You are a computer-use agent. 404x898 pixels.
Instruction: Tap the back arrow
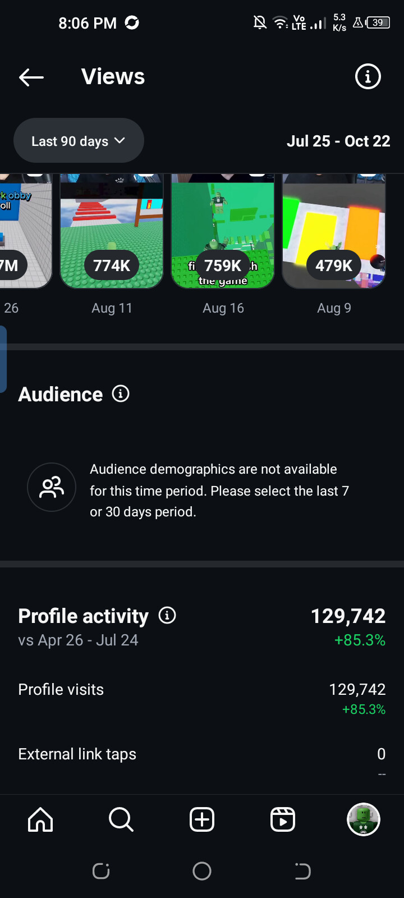coord(31,77)
